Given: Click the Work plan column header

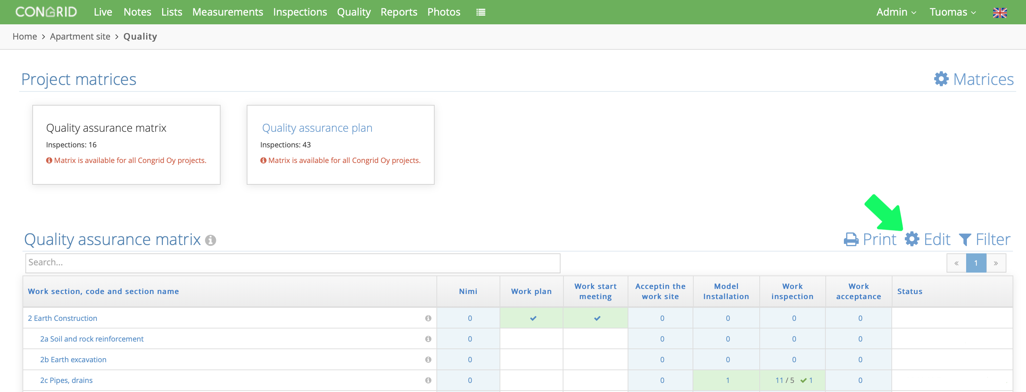Looking at the screenshot, I should coord(531,291).
